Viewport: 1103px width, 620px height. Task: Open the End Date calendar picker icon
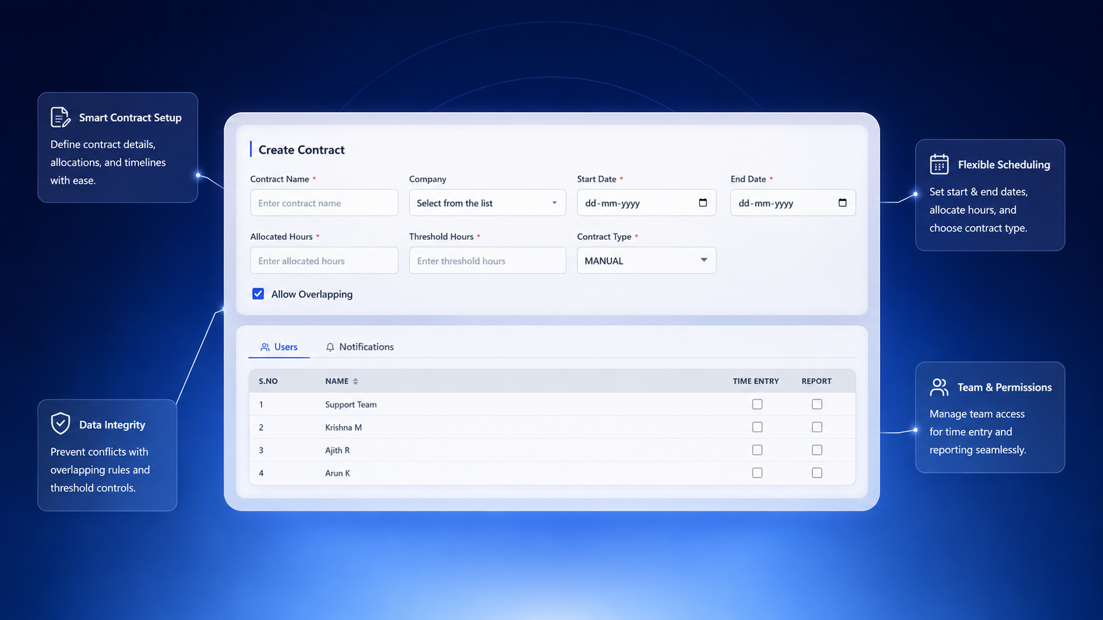(x=842, y=203)
